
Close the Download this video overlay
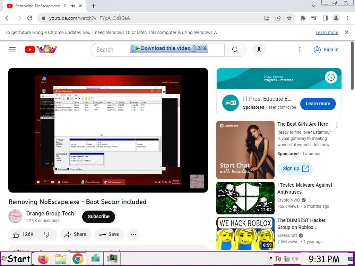[205, 48]
